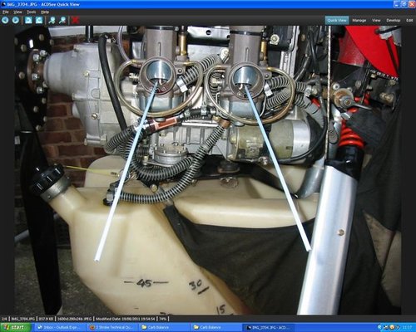
Task: Go to the next image
Action: 16,20
